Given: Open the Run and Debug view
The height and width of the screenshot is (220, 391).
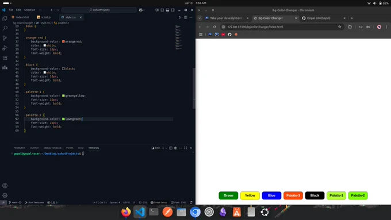Looking at the screenshot, I should (x=5, y=48).
